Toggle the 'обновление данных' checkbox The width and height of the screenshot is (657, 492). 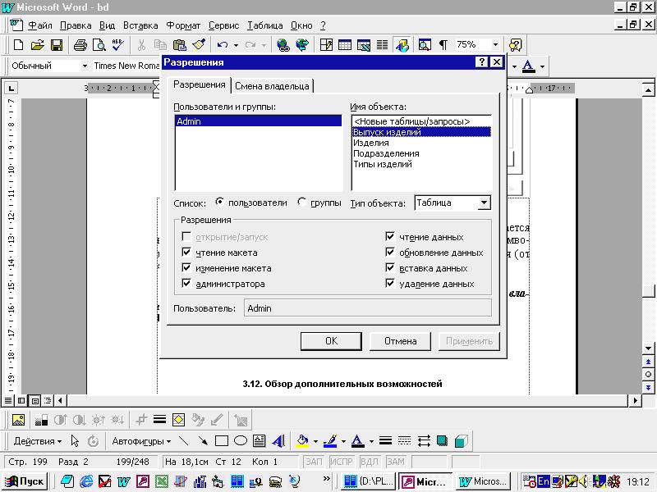click(x=389, y=253)
